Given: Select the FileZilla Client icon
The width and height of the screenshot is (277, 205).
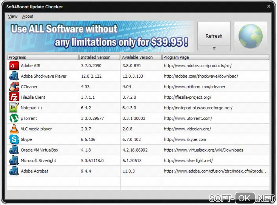Looking at the screenshot, I should 14,97.
